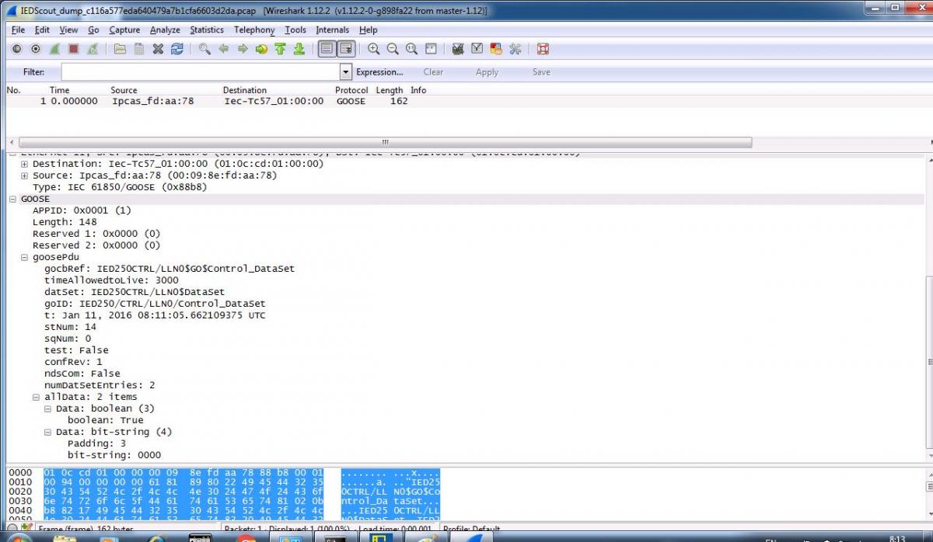The width and height of the screenshot is (933, 542).
Task: Click into the display Filter input field
Action: 201,72
